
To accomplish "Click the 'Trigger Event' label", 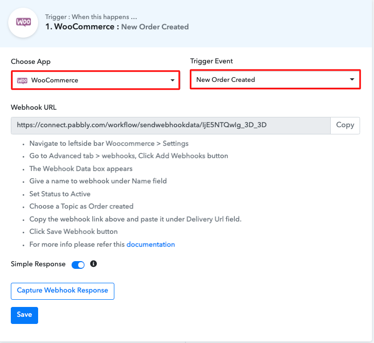I will 211,61.
